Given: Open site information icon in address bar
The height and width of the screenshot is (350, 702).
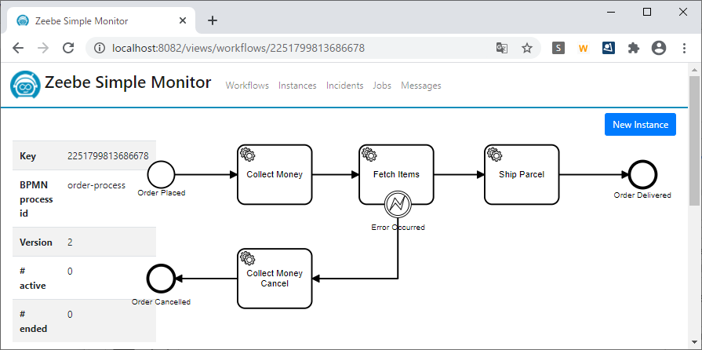Looking at the screenshot, I should (x=100, y=48).
